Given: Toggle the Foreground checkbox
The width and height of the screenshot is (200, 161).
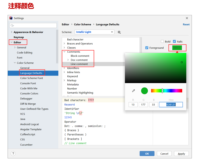Looking at the screenshot, I should tap(147, 48).
